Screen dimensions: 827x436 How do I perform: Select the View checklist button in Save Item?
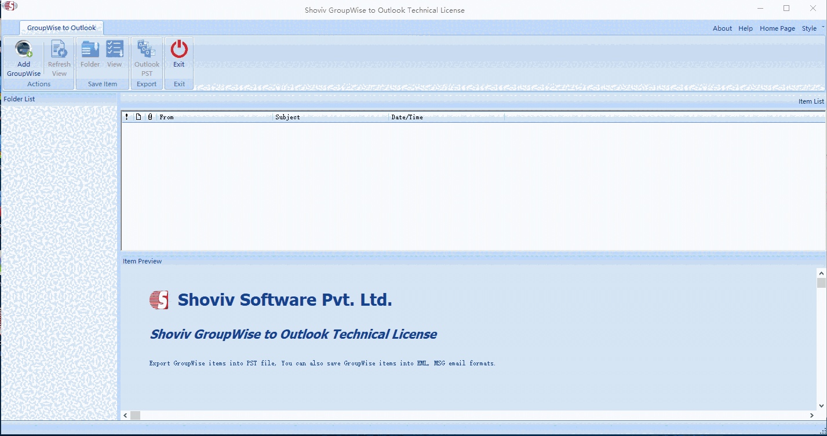tap(114, 54)
